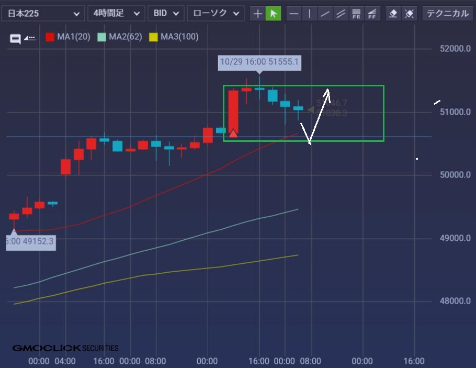Click the red MA1(20) color swatch

[x=50, y=37]
